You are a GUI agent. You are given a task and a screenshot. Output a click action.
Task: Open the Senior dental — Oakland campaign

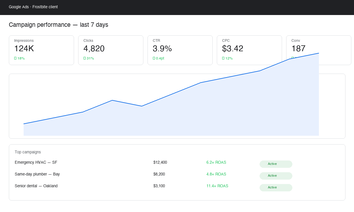point(36,186)
